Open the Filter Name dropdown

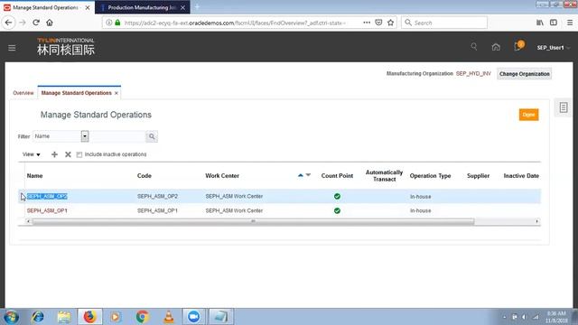coord(85,136)
